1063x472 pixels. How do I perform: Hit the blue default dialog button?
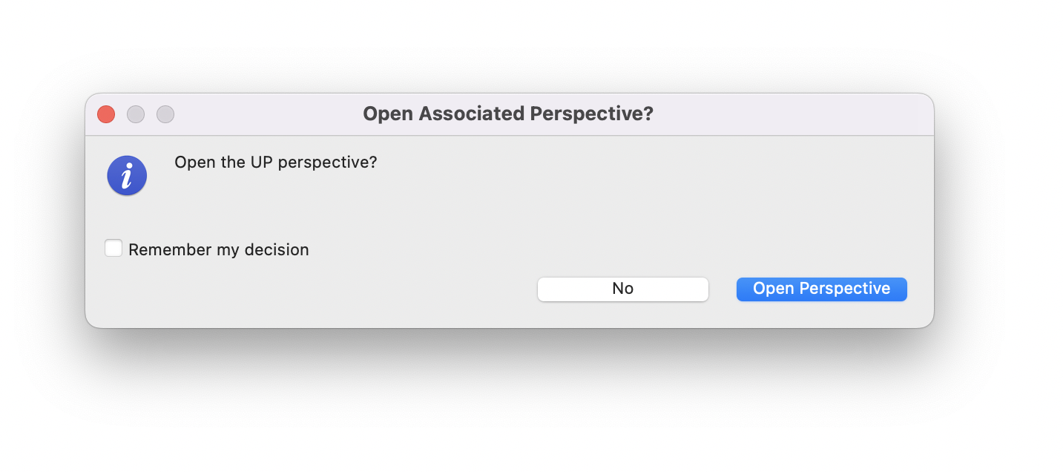(x=821, y=289)
